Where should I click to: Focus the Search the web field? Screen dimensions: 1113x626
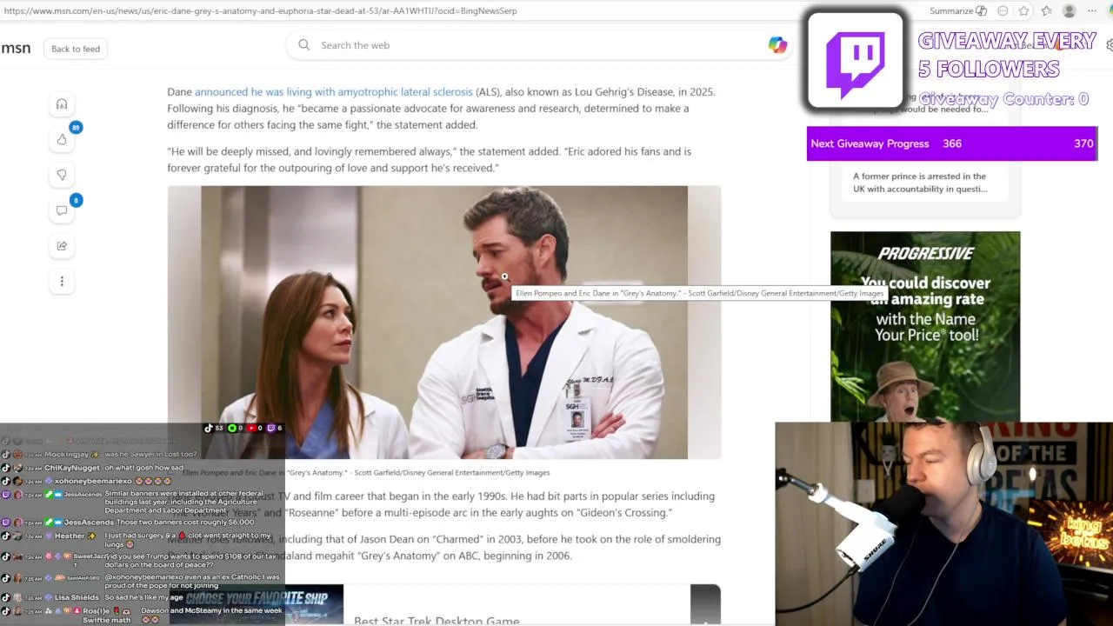(x=537, y=45)
